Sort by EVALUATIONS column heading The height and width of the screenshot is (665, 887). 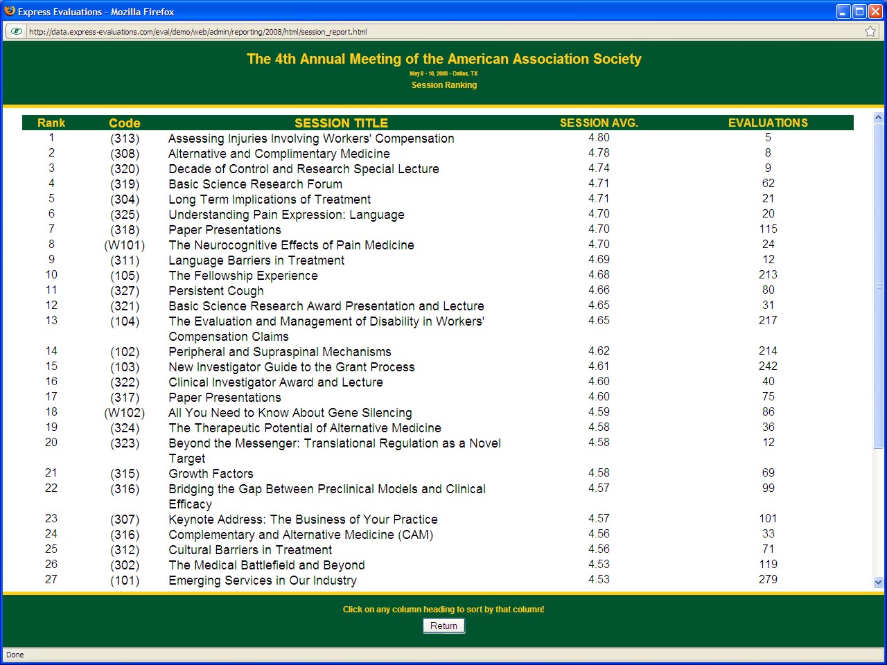pos(768,123)
